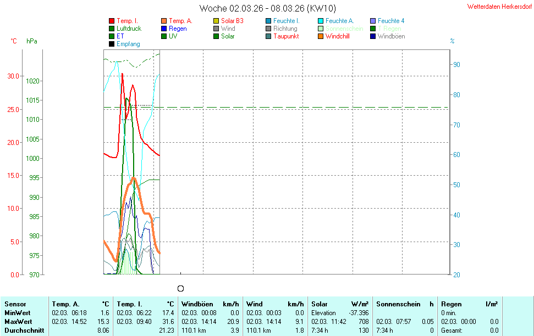The width and height of the screenshot is (534, 336).
Task: Click the red Temp. I. legend swatch
Action: click(x=112, y=21)
